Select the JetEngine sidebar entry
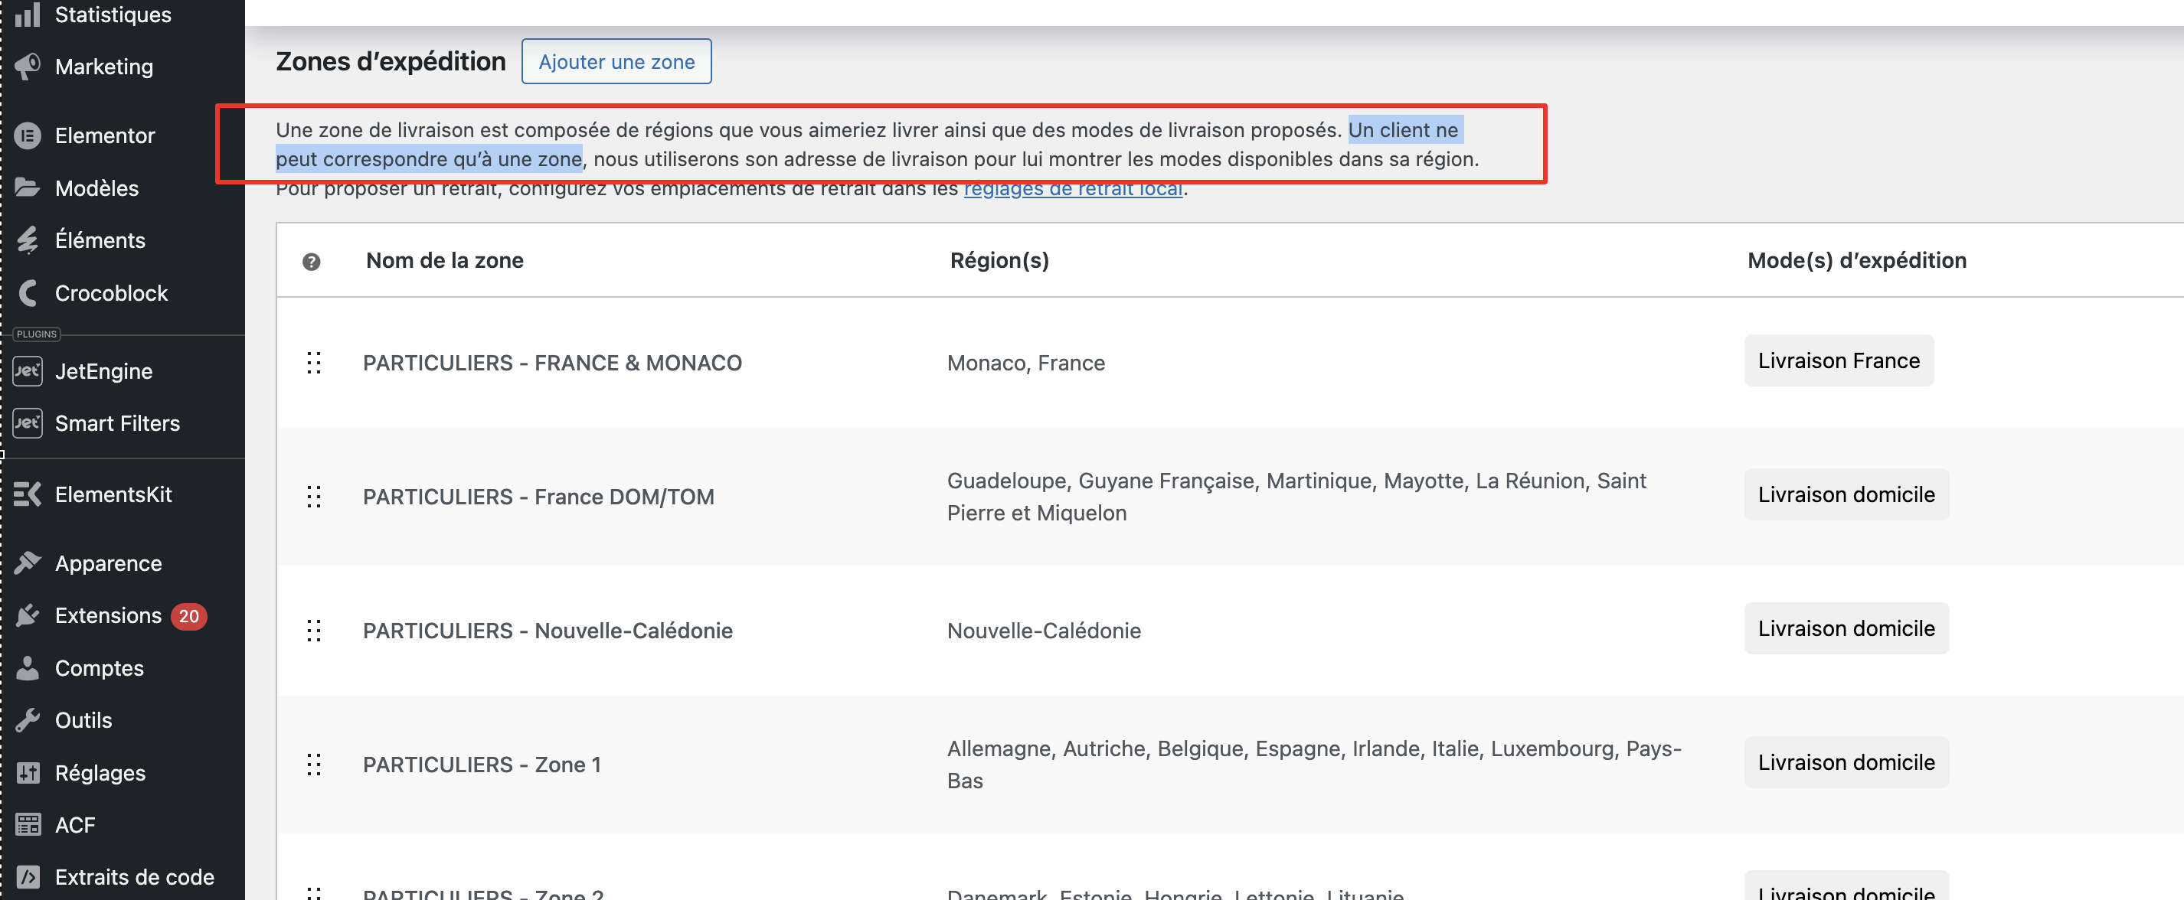Viewport: 2184px width, 900px height. click(x=103, y=370)
